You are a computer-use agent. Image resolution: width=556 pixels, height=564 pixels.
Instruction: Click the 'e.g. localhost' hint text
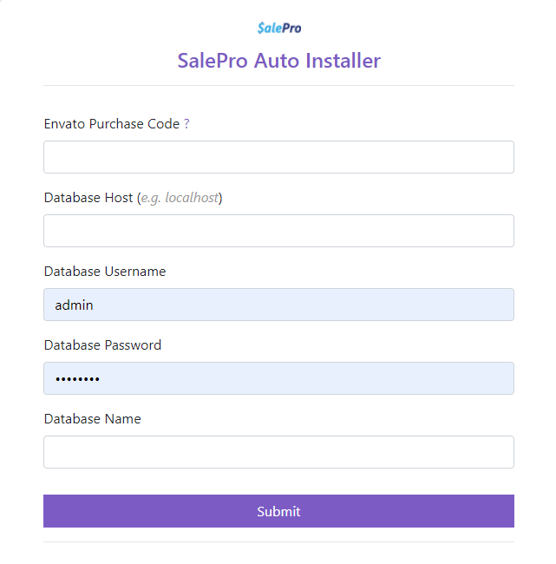pyautogui.click(x=180, y=198)
